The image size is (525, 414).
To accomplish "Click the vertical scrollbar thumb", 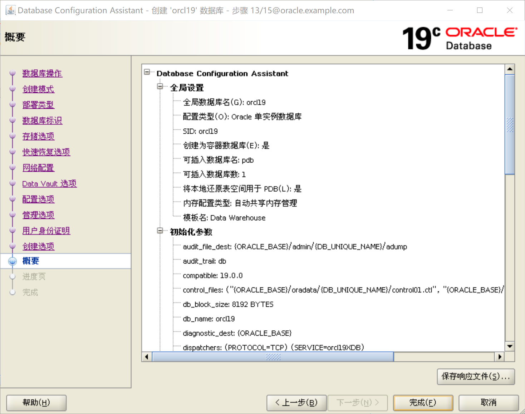I will click(x=510, y=124).
